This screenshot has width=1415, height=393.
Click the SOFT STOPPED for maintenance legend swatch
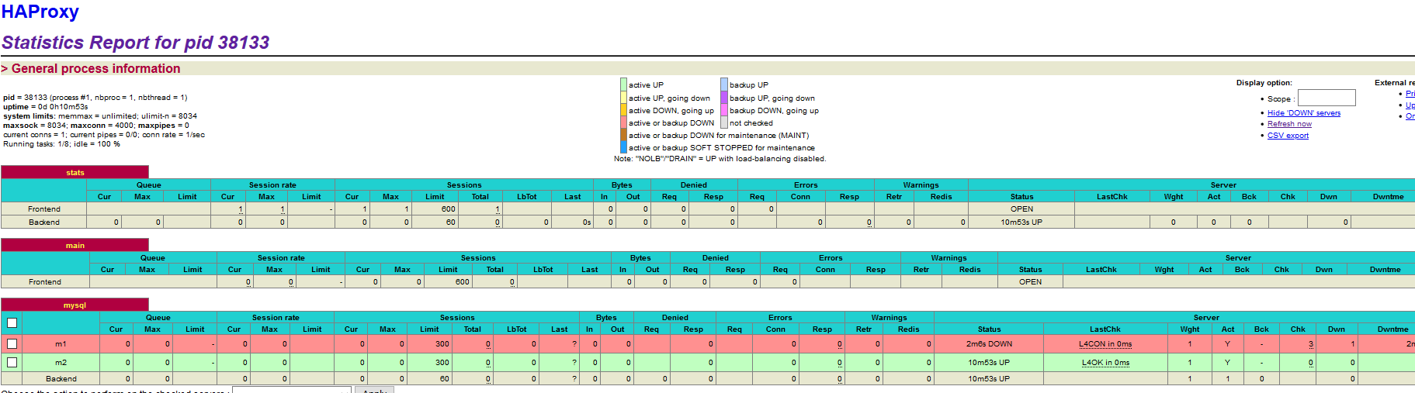pyautogui.click(x=623, y=147)
